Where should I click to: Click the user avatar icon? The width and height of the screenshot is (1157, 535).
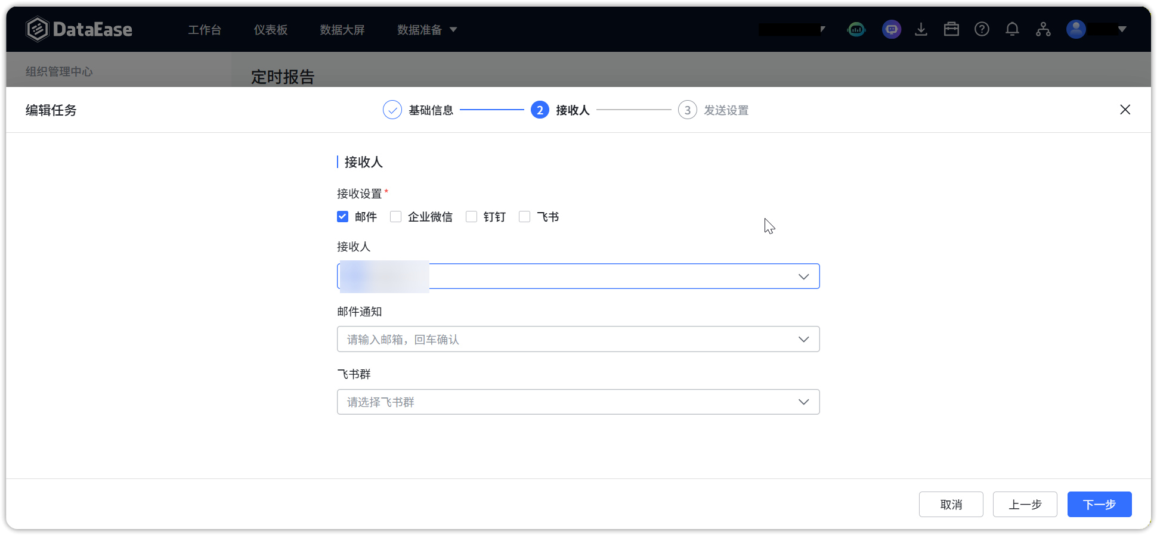tap(1076, 29)
